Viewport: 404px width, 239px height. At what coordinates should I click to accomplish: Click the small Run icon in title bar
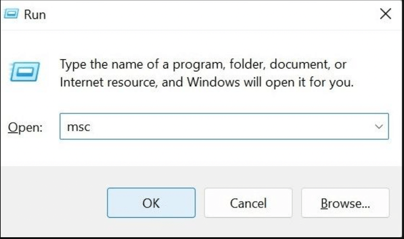pos(12,14)
